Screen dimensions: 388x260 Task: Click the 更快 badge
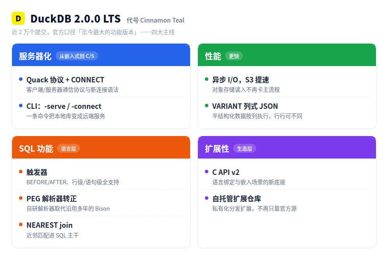coord(234,56)
